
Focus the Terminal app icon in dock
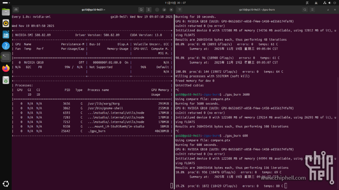(x=6, y=57)
